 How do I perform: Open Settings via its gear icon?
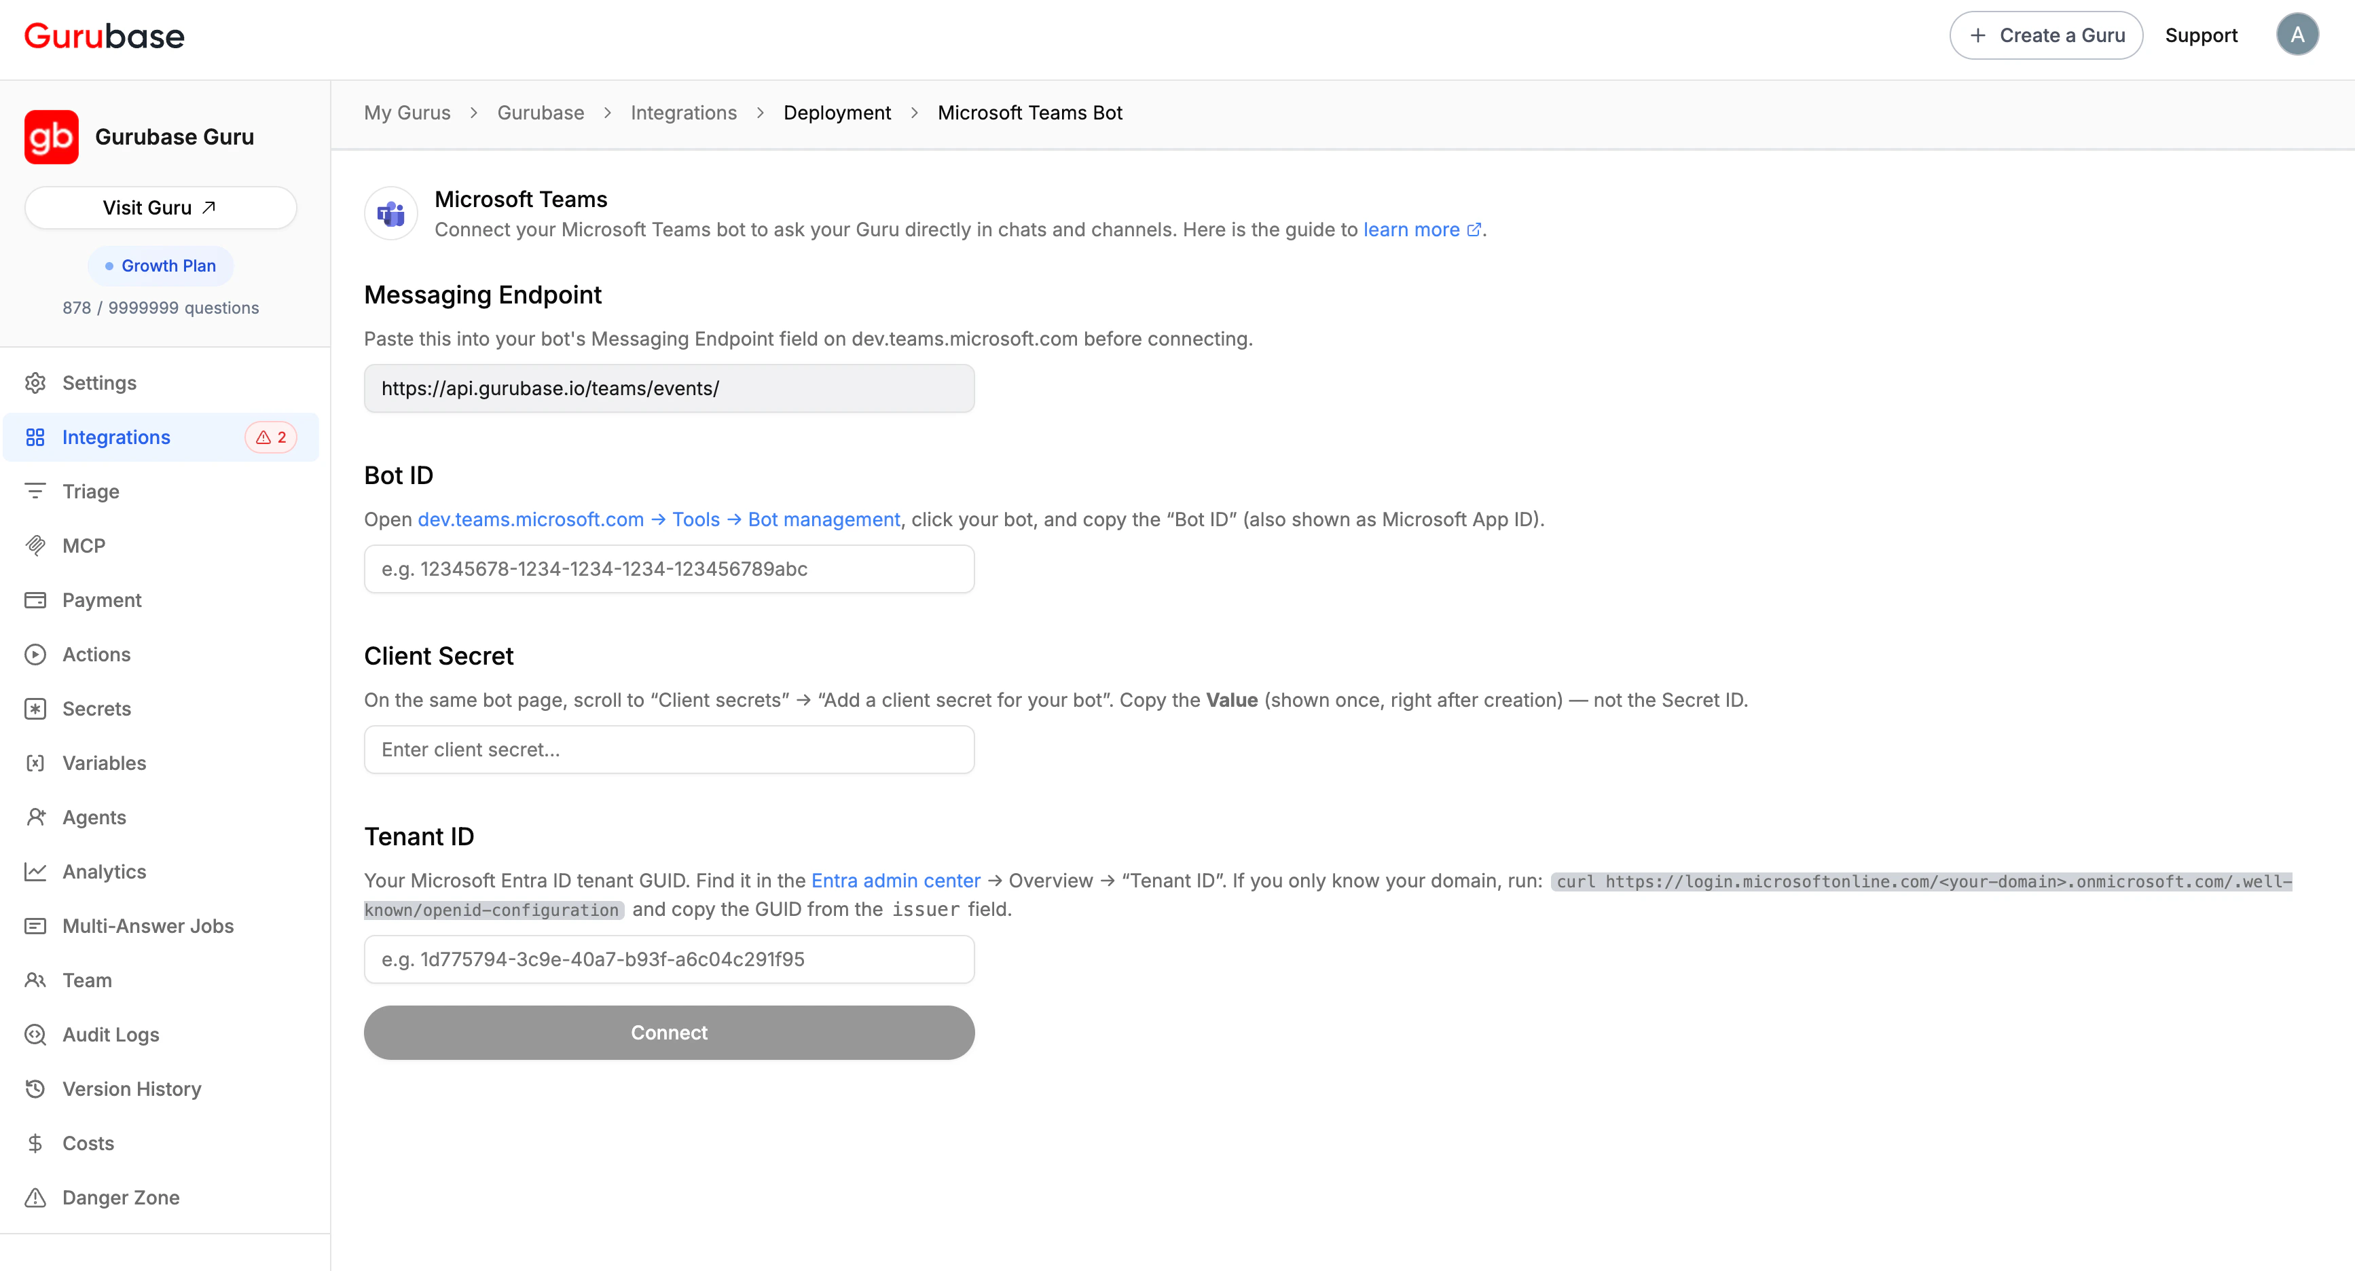tap(36, 383)
